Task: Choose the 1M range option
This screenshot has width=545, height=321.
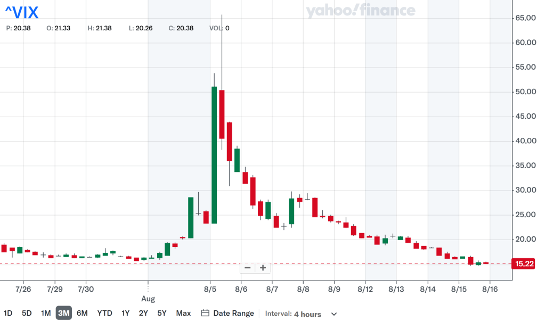Action: click(46, 314)
